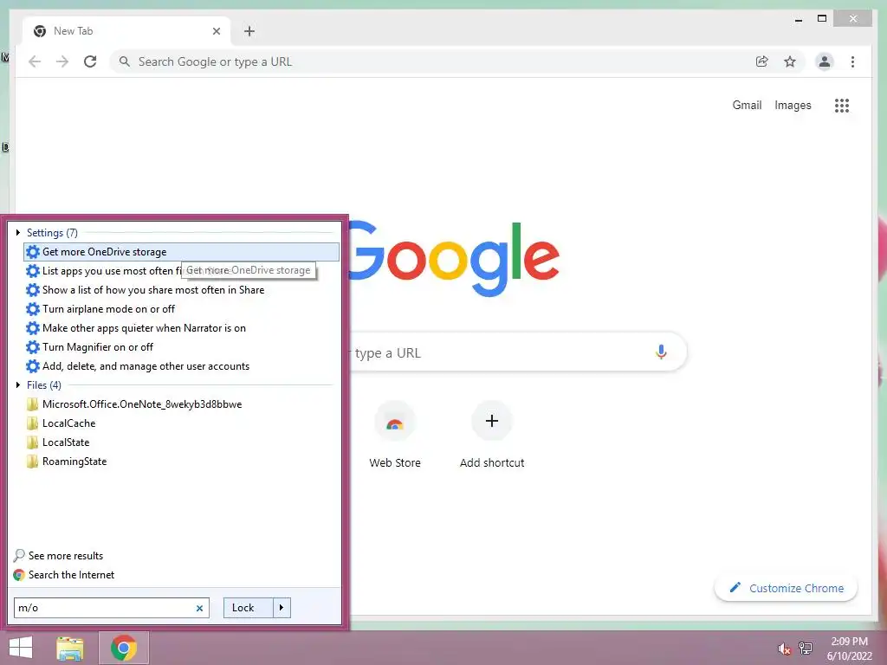Open Images link
Screen dimensions: 887x665
coord(793,105)
